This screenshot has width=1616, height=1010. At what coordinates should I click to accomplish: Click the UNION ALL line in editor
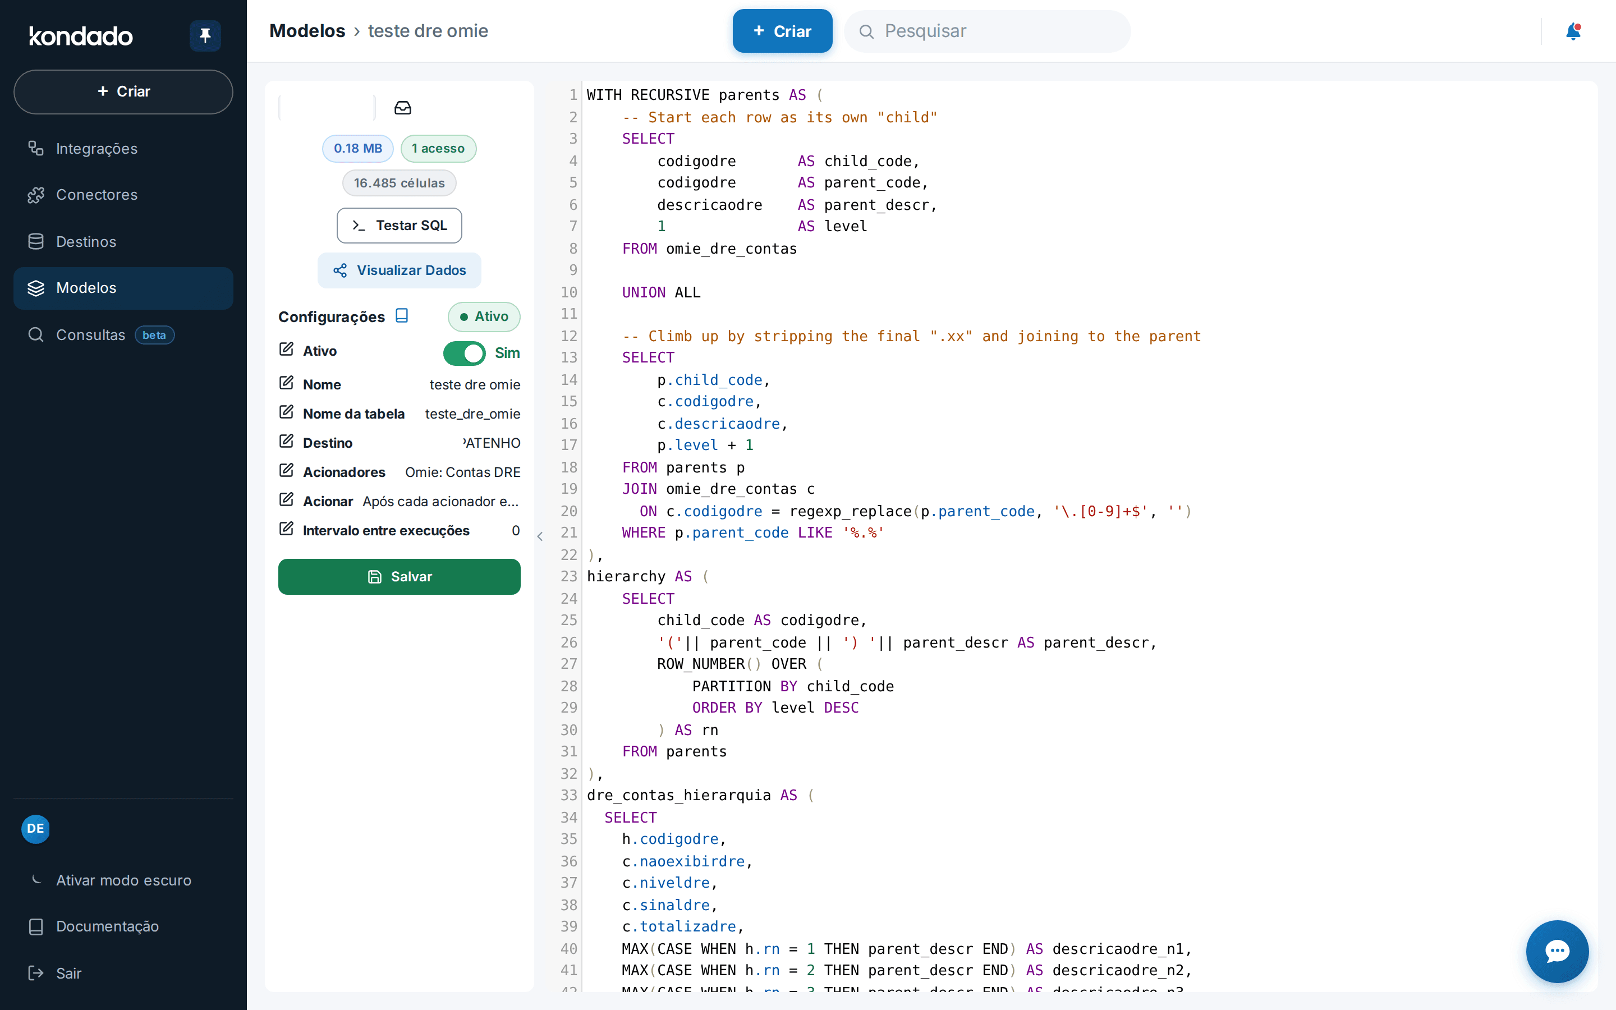tap(661, 292)
